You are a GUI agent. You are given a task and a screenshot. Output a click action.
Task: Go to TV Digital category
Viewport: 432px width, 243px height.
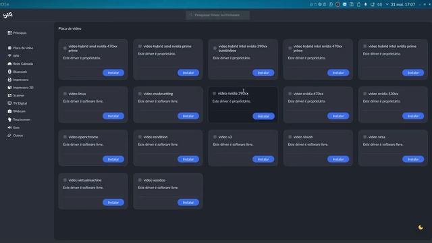tap(18, 103)
